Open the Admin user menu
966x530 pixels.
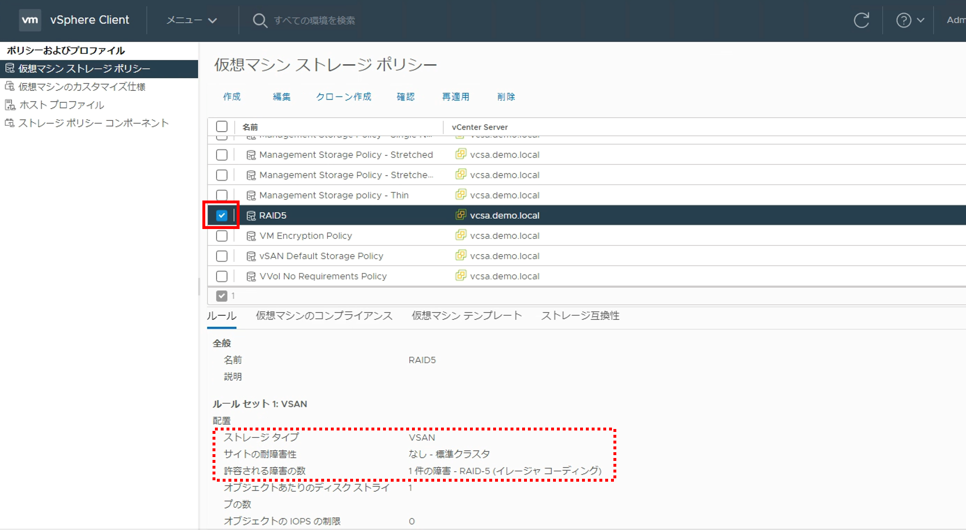pyautogui.click(x=956, y=20)
